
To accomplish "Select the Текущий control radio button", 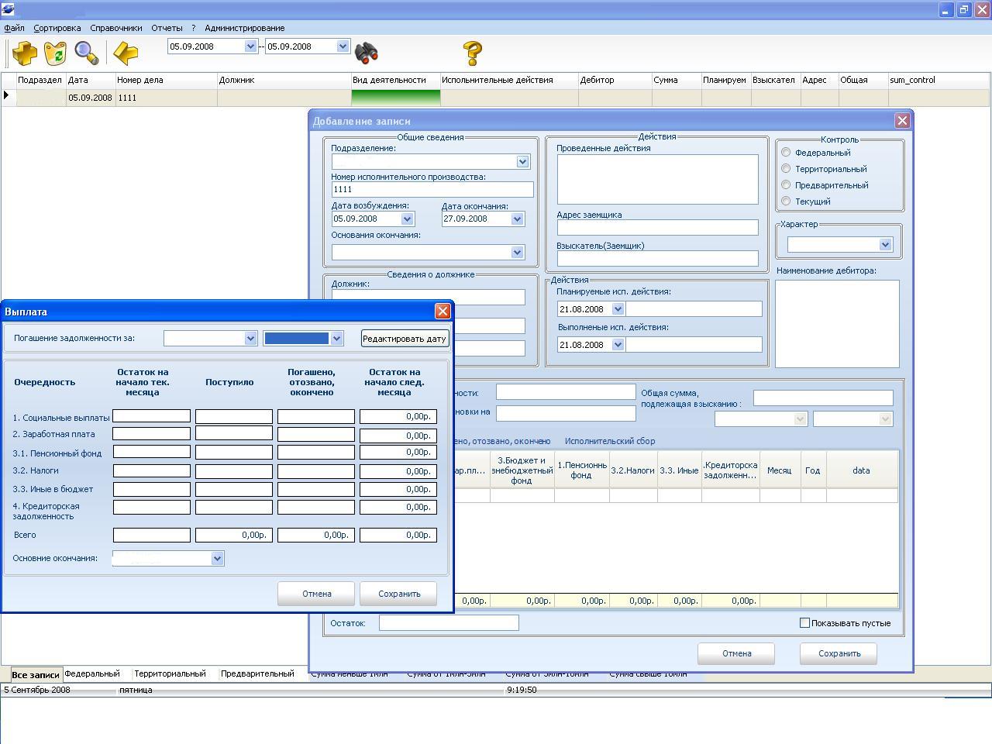I will pyautogui.click(x=786, y=201).
